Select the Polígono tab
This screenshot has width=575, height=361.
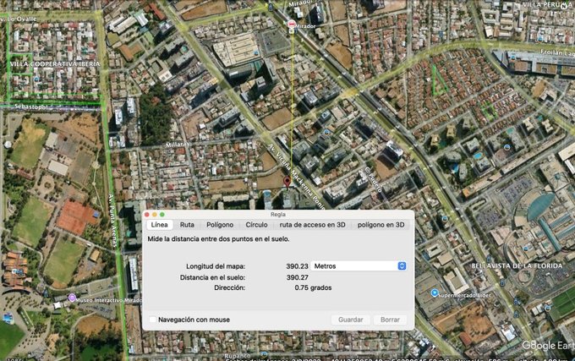(x=220, y=225)
